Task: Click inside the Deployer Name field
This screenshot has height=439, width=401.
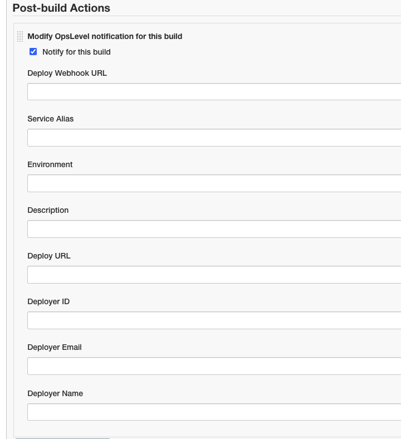Action: 214,412
